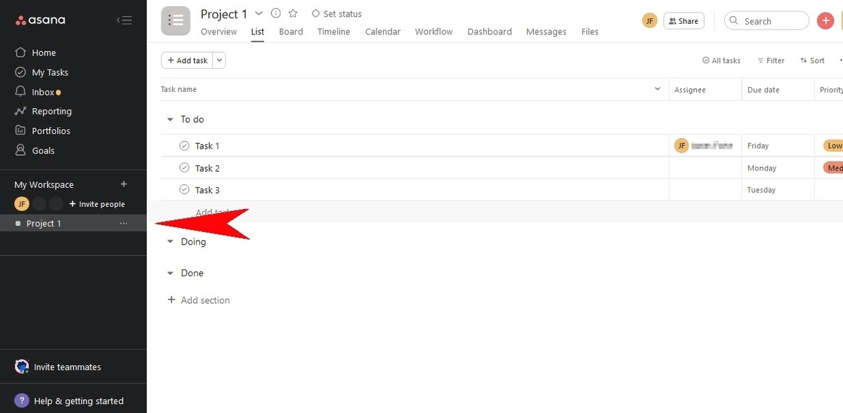
Task: Open the three-dot menu for Project 1
Action: [x=124, y=224]
